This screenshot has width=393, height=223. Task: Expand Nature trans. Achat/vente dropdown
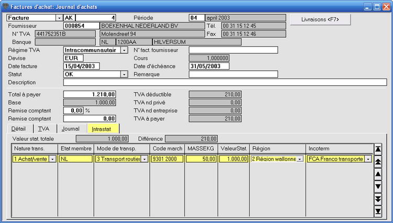click(52, 159)
